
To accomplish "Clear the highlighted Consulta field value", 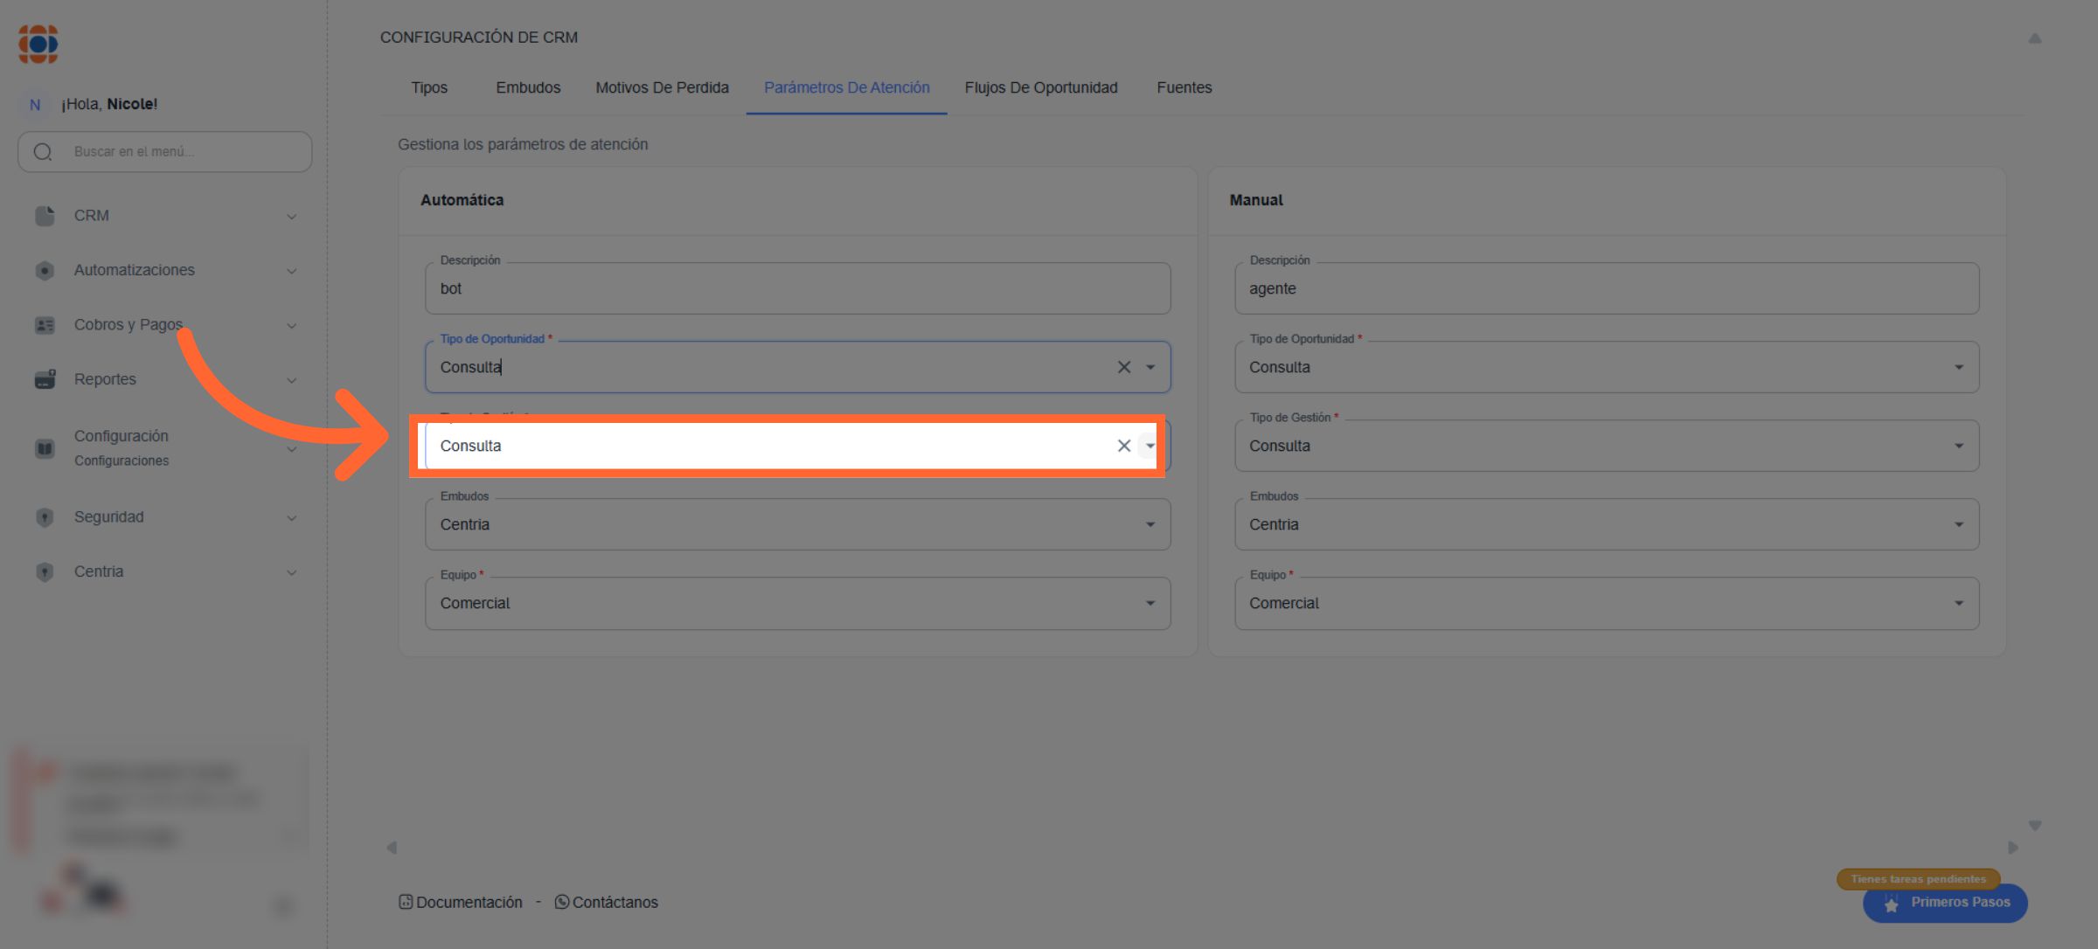I will [1123, 446].
